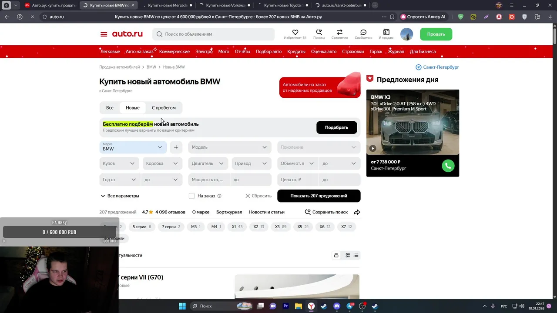Select the С пробегом listings toggle
557x313 pixels.
(x=164, y=108)
